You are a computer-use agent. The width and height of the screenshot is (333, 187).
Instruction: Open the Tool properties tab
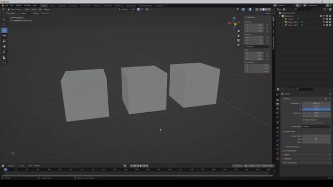(277, 95)
